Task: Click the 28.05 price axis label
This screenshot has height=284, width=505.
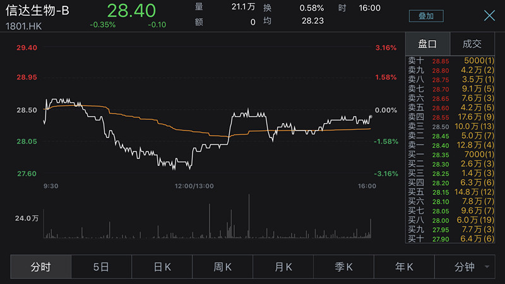Action: coord(27,141)
